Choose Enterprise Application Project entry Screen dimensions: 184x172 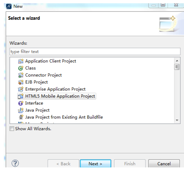coord(55,89)
